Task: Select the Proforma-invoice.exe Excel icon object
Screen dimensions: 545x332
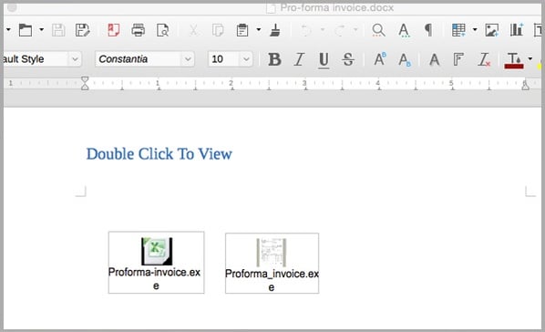Action: 157,263
